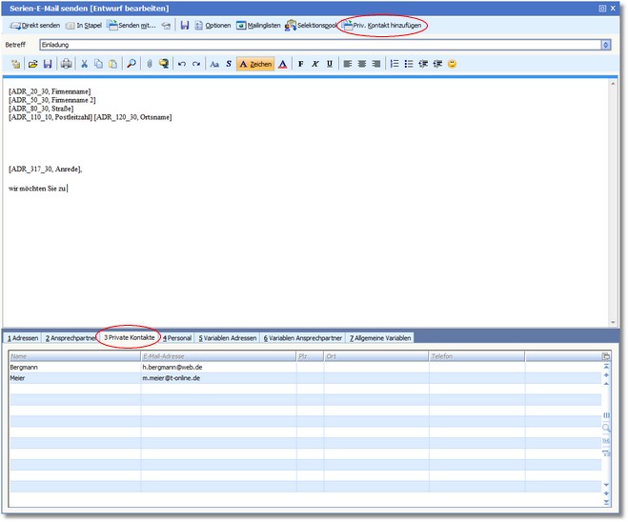Click the Optionen toolbar button
This screenshot has height=522, width=628.
212,25
